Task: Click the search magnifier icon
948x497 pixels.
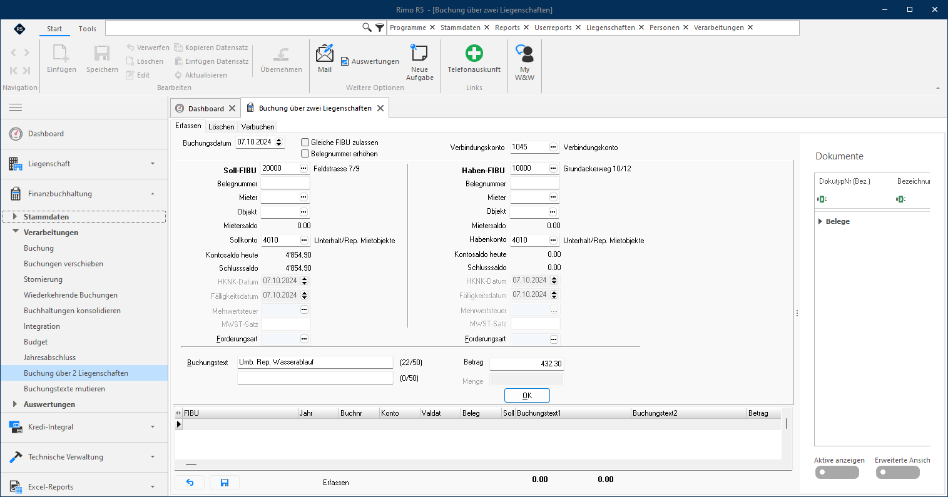Action: 367,28
